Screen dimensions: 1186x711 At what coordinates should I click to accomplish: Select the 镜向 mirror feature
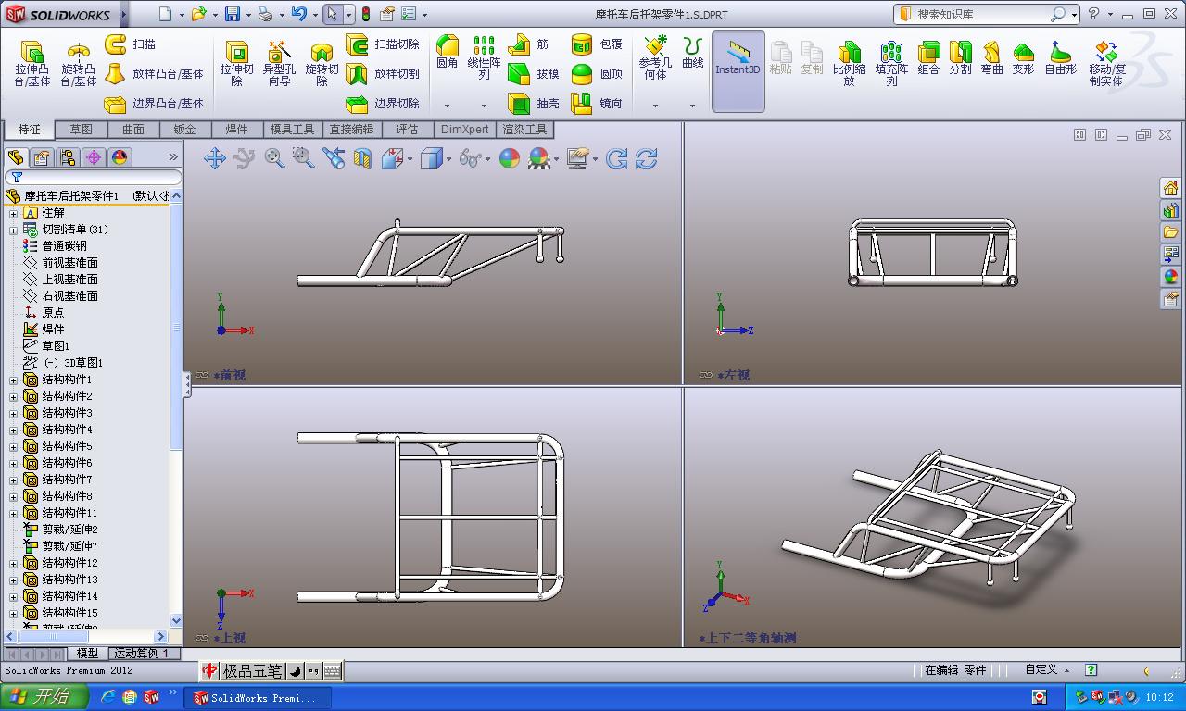pos(598,104)
